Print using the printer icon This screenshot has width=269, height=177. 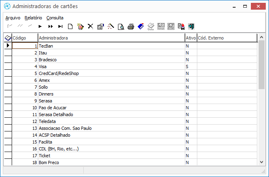(x=131, y=27)
